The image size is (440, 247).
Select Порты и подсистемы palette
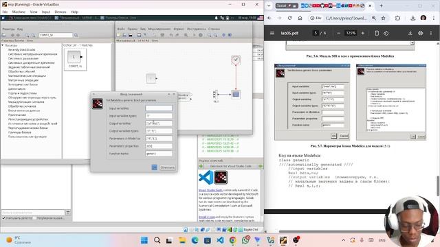pos(23,93)
